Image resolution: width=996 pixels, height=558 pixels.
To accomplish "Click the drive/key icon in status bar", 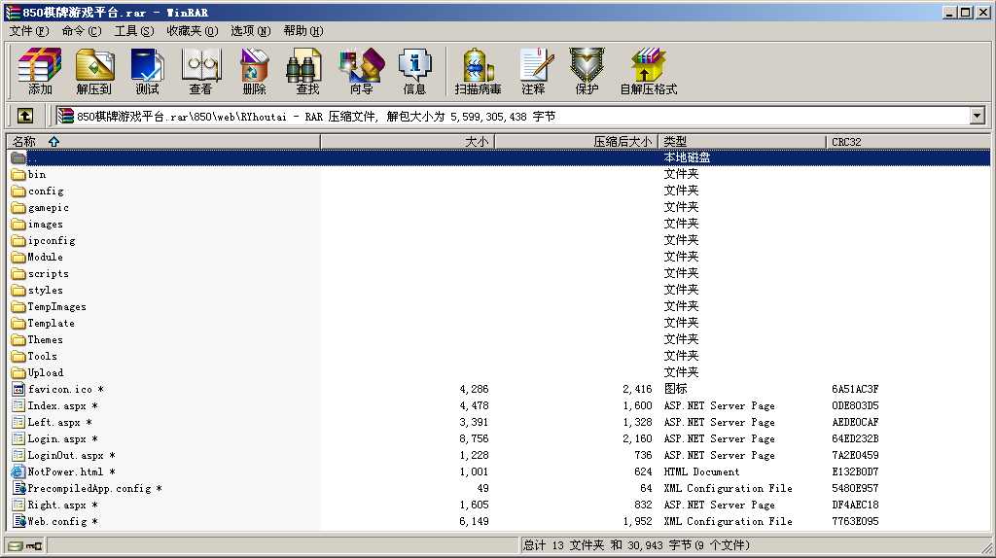I will [x=25, y=545].
